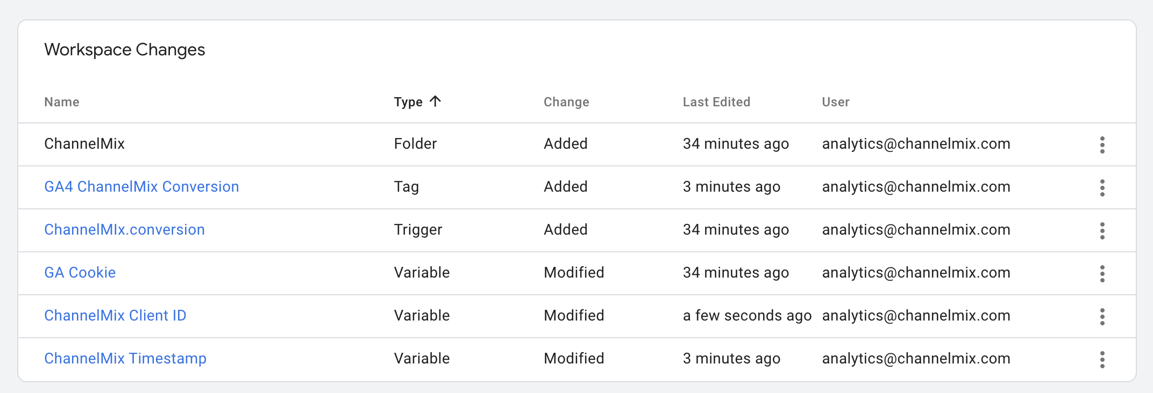Sort the table by Name column

62,102
